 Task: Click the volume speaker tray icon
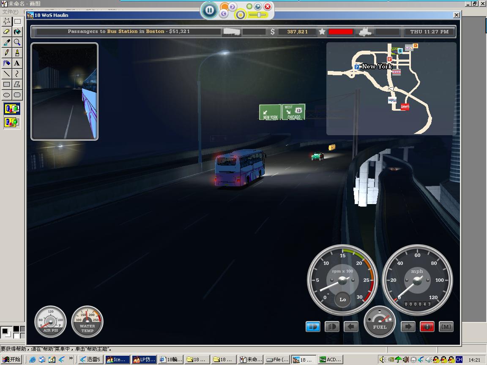coord(382,360)
